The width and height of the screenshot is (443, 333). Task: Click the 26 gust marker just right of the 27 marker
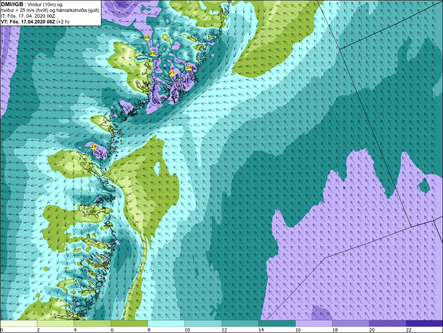point(189,67)
